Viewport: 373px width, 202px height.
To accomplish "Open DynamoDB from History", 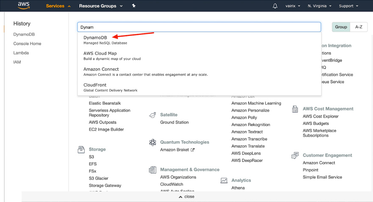I will (24, 34).
